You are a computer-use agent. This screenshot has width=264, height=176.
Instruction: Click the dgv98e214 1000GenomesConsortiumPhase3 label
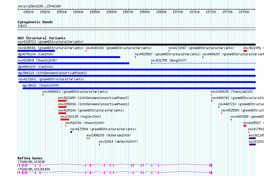click(53, 73)
